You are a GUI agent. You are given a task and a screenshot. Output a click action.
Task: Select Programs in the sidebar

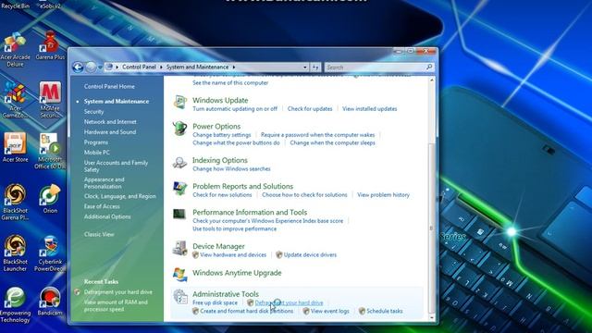point(96,142)
